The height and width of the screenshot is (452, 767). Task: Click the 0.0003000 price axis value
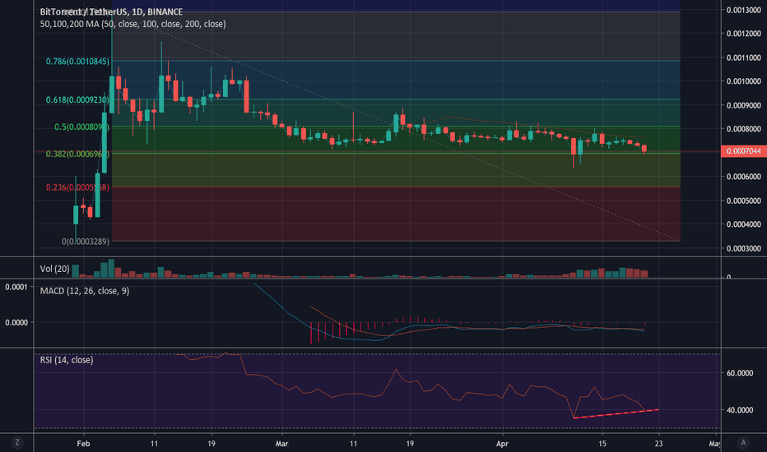(743, 248)
